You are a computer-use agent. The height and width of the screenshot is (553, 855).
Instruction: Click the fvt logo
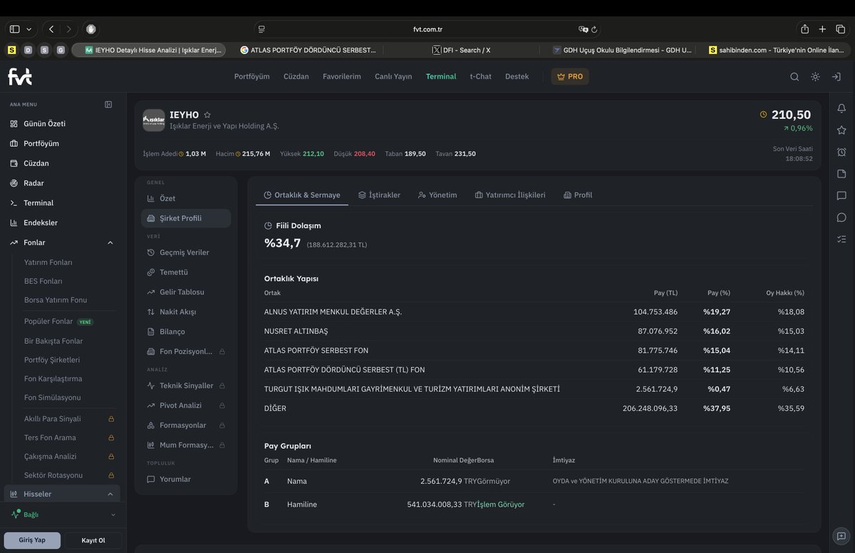20,76
